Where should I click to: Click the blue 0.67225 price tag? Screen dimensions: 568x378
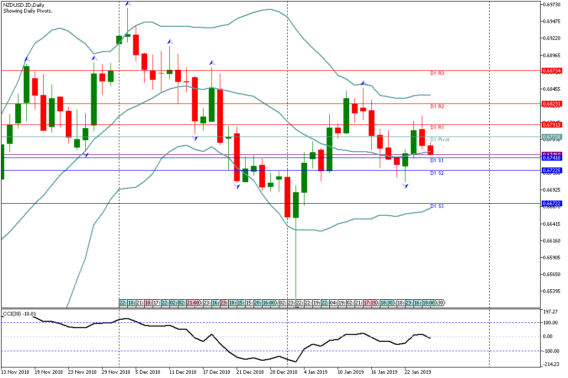pyautogui.click(x=552, y=171)
